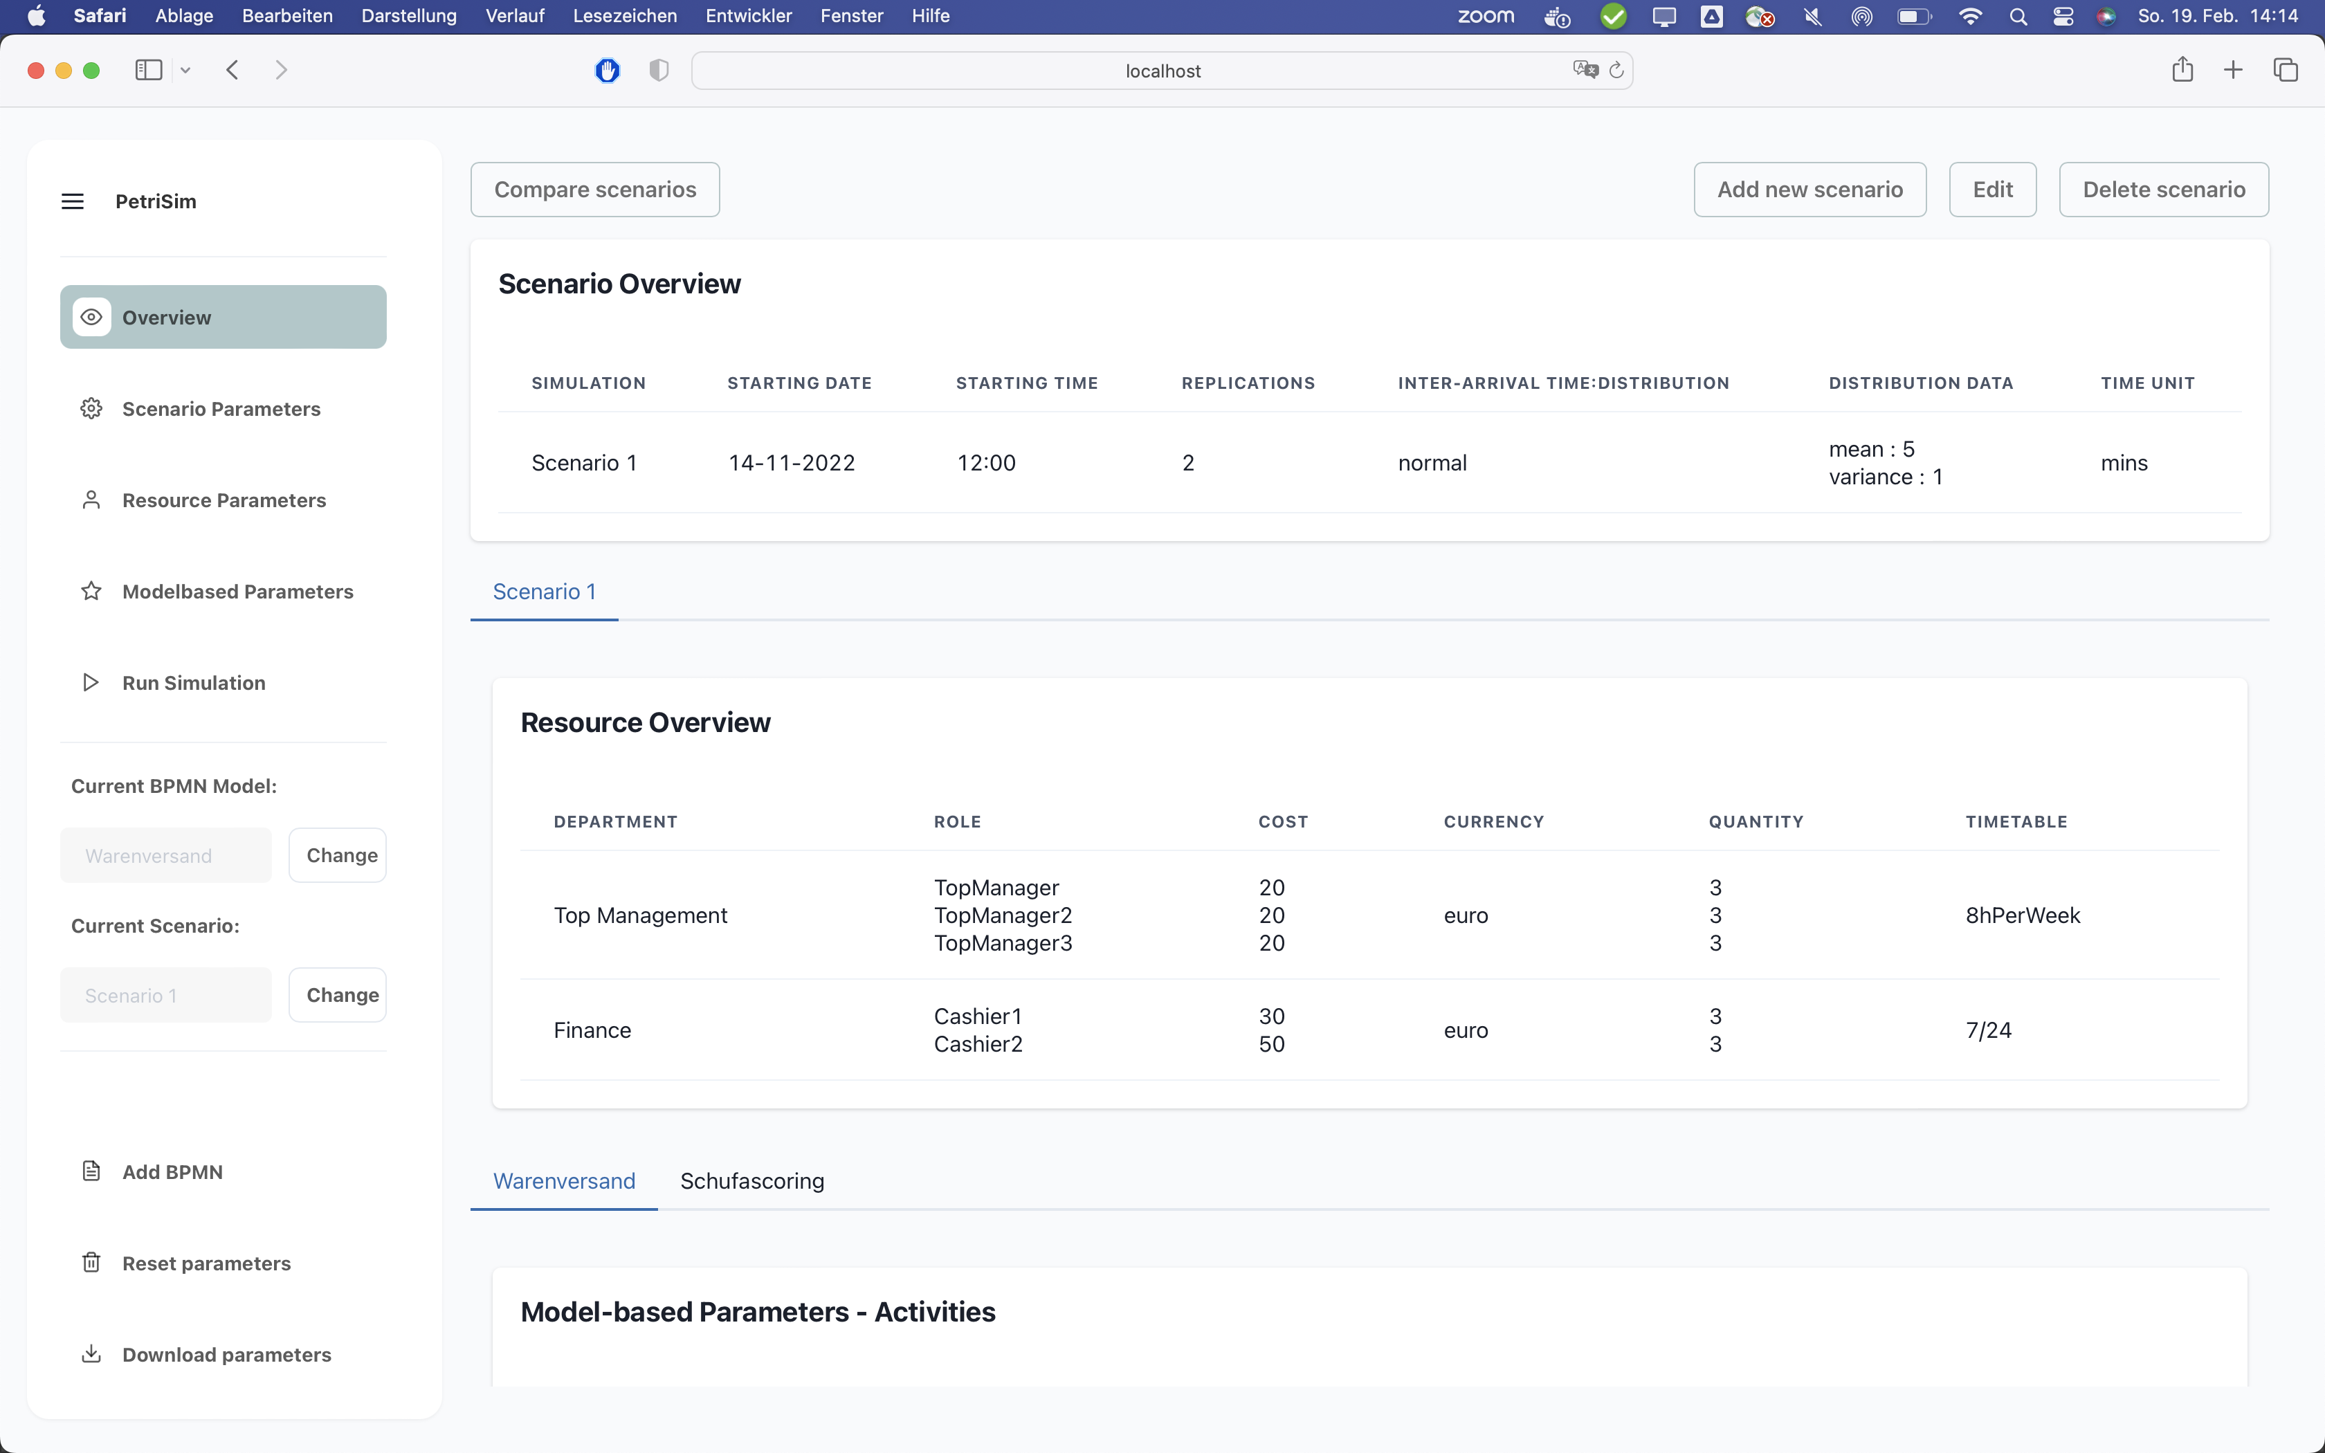
Task: Click the Scenario Parameters gear icon
Action: 91,408
